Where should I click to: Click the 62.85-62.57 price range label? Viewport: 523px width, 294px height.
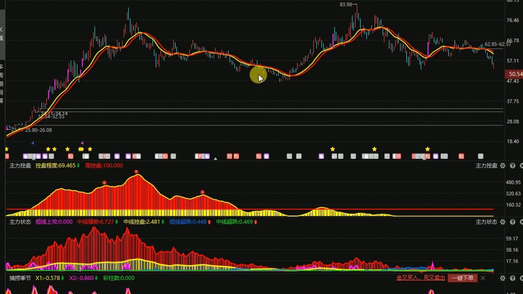498,44
